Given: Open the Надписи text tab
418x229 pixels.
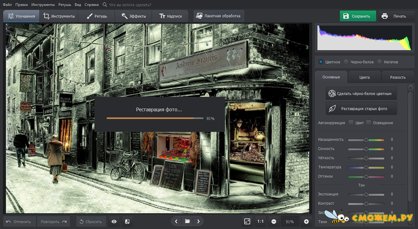Looking at the screenshot, I should click(x=170, y=16).
